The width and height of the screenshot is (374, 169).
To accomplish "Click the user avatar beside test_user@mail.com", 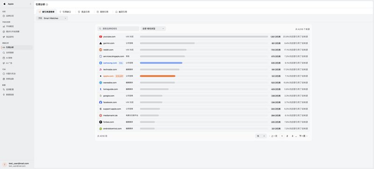I will point(5,165).
